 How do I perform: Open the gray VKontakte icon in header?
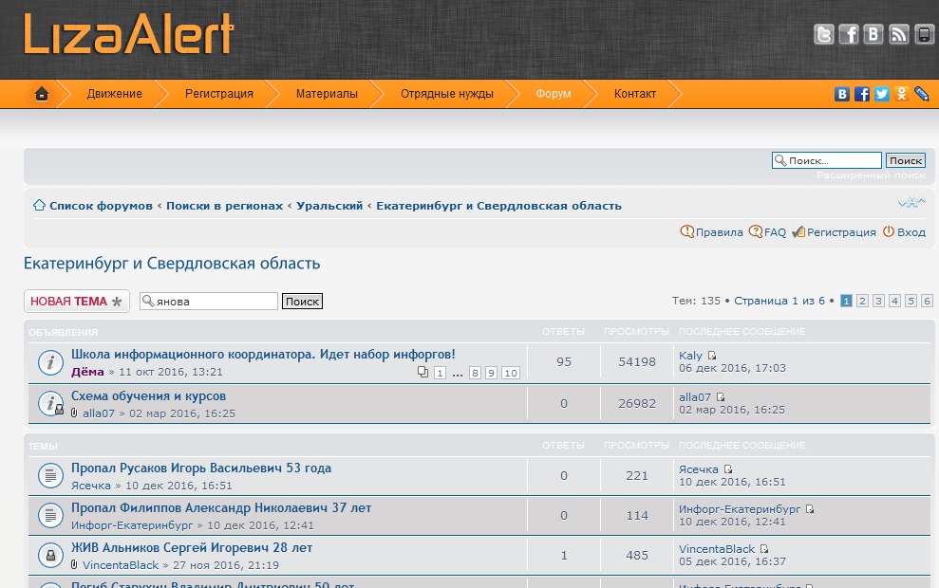click(873, 34)
